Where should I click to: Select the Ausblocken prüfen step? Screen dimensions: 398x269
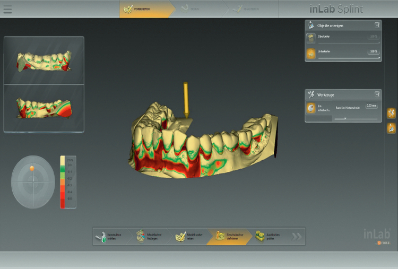coord(261,236)
